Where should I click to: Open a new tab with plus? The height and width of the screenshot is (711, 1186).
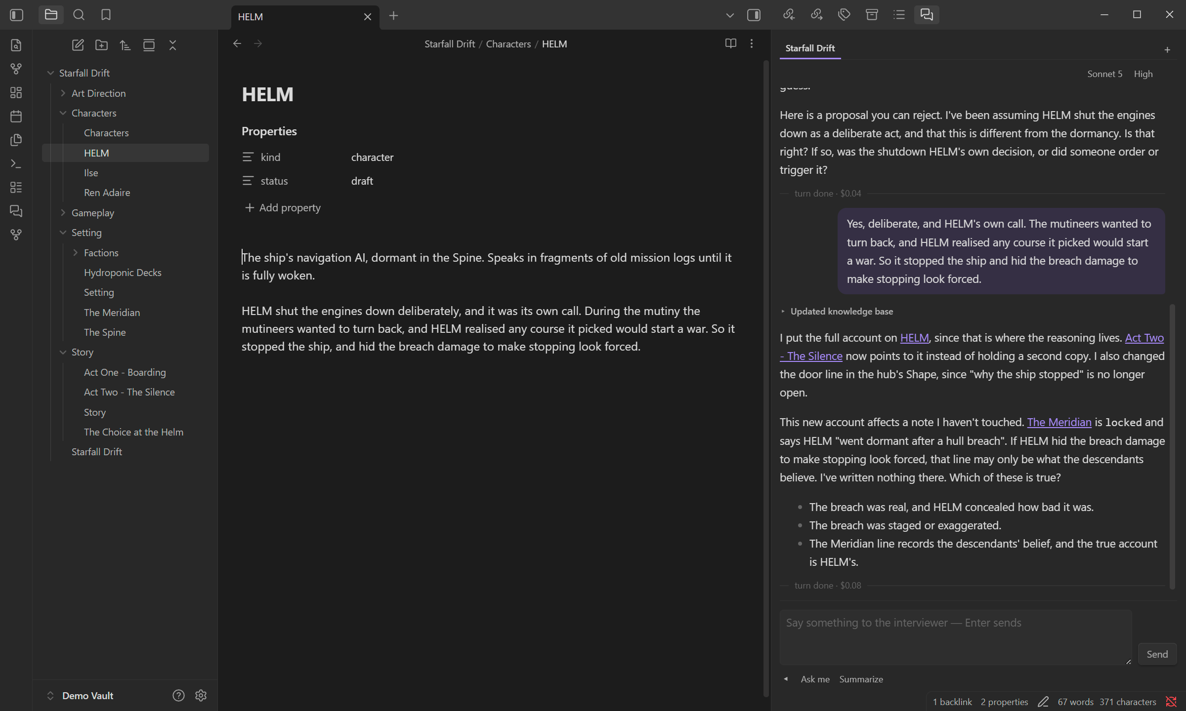click(x=393, y=16)
